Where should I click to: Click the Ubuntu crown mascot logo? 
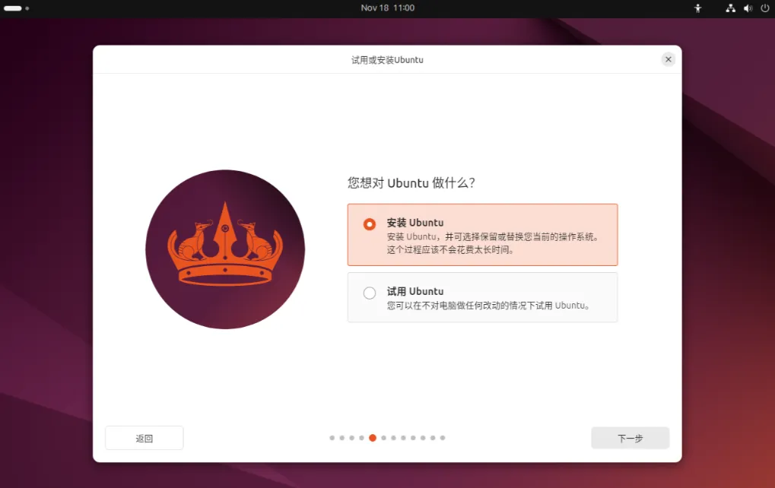click(x=225, y=249)
